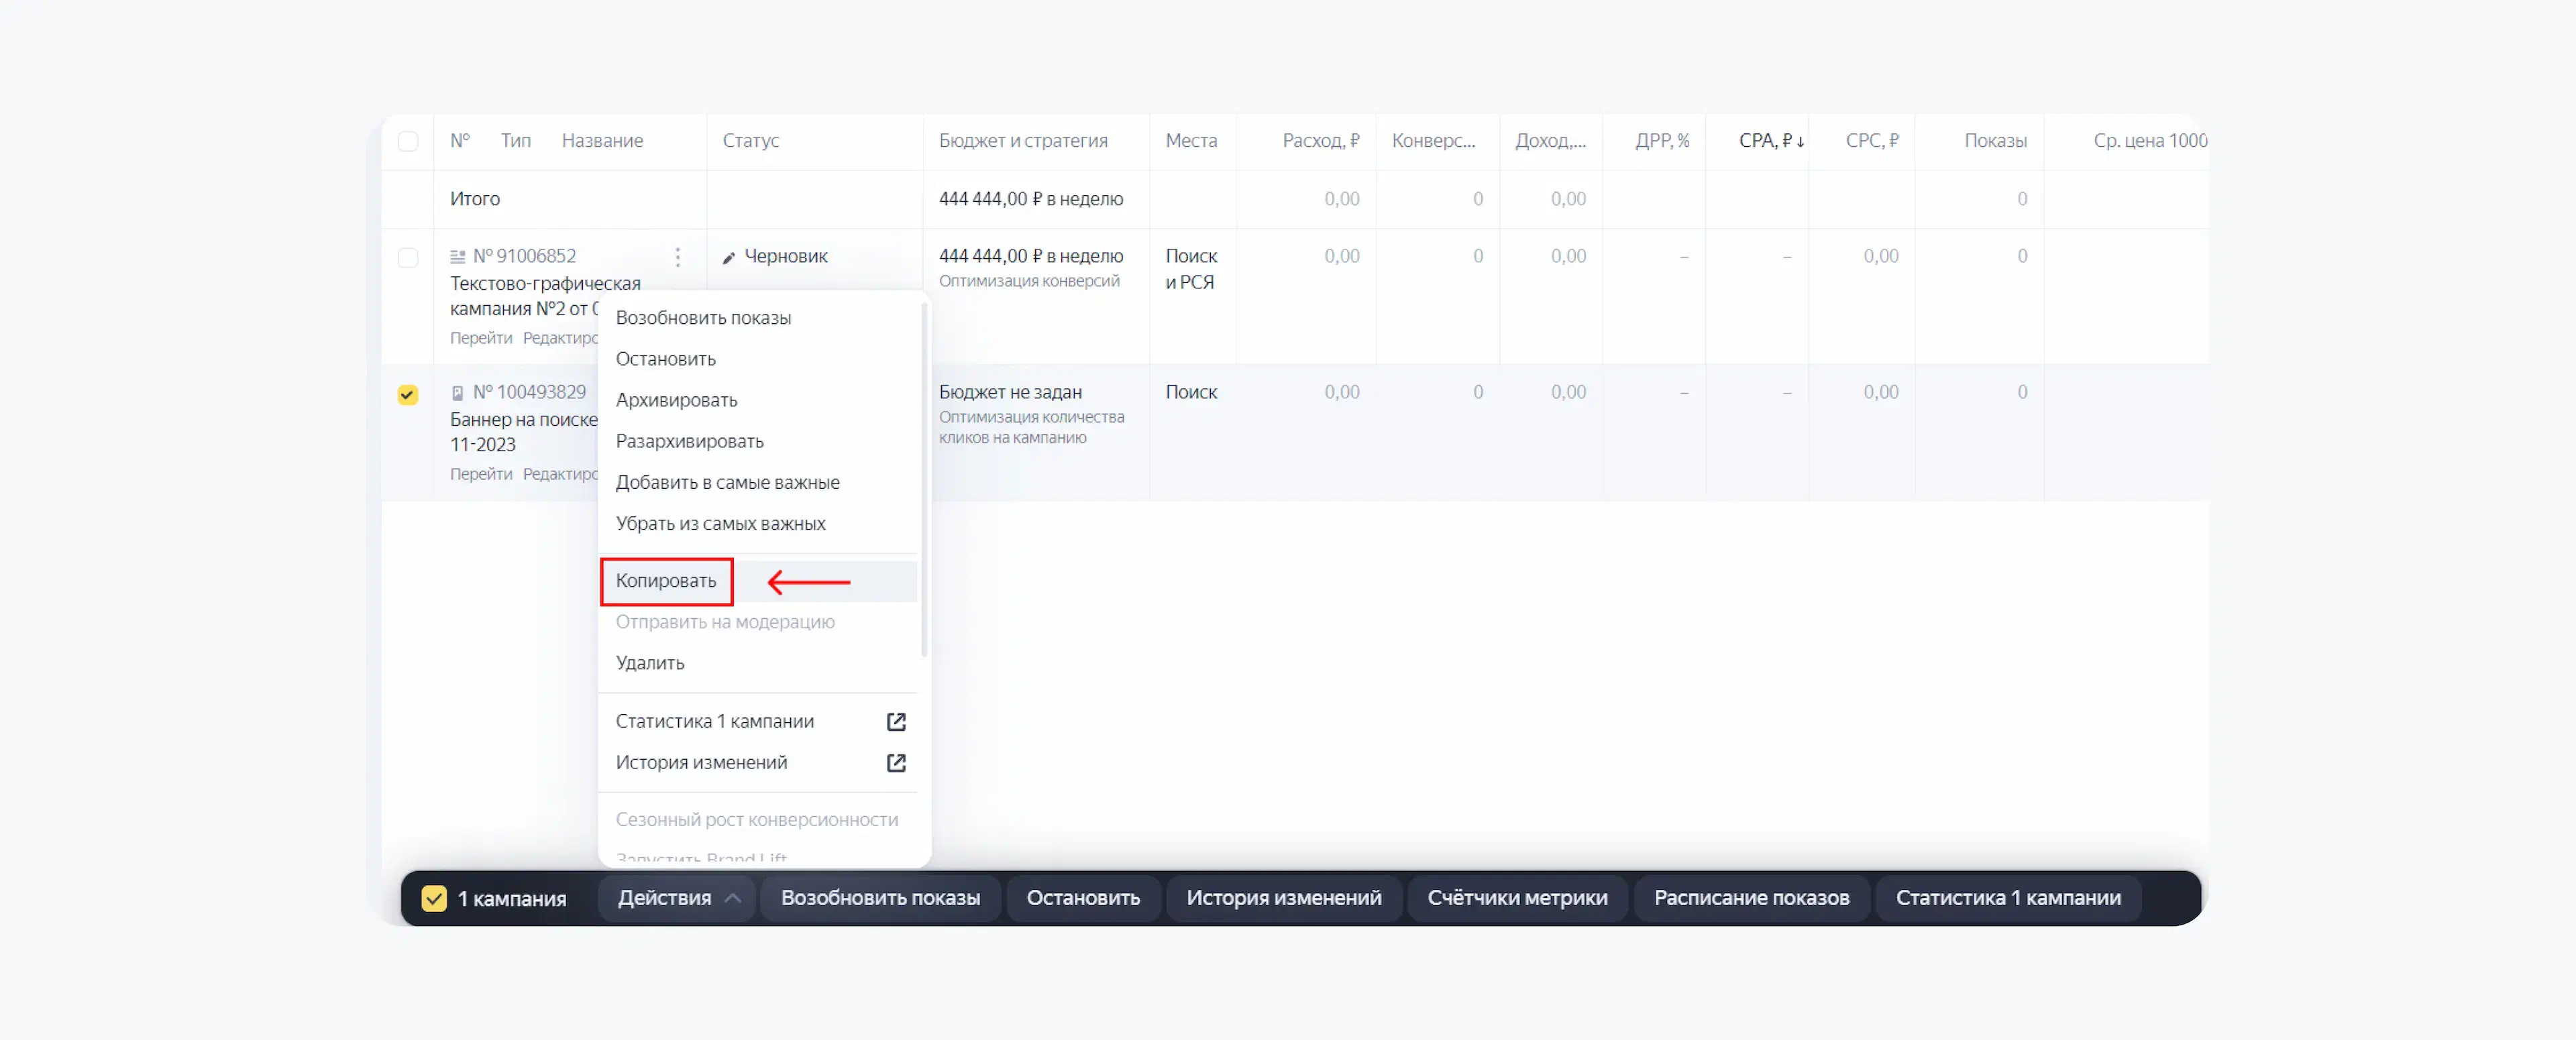The height and width of the screenshot is (1040, 2576).
Task: Sort by CPA, ₽ column header
Action: [x=1771, y=141]
